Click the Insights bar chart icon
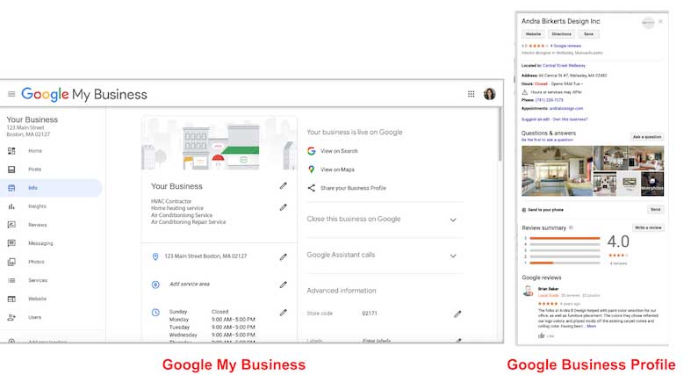 click(11, 206)
